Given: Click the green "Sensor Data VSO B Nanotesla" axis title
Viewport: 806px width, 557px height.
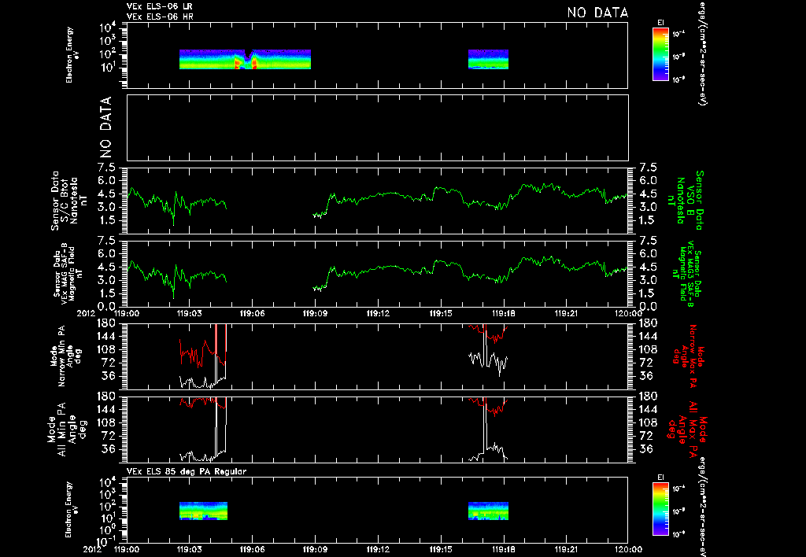Looking at the screenshot, I should pos(685,201).
